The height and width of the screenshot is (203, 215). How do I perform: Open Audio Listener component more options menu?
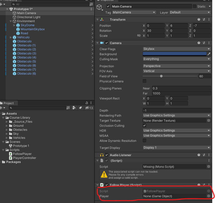coord(209,155)
